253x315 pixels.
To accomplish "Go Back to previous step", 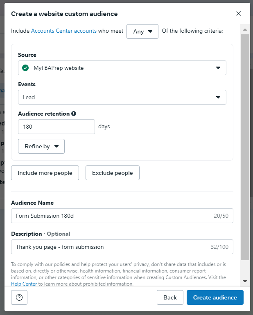I will coord(170,297).
